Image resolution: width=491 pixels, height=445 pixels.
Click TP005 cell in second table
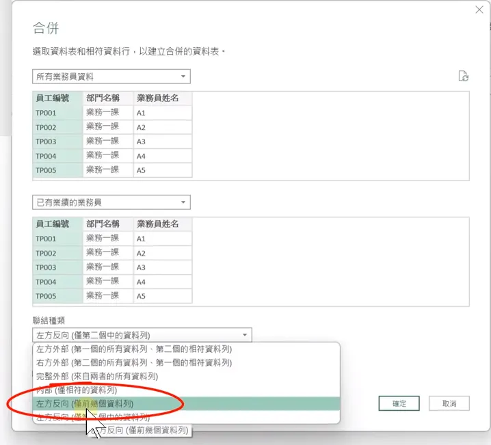57,296
